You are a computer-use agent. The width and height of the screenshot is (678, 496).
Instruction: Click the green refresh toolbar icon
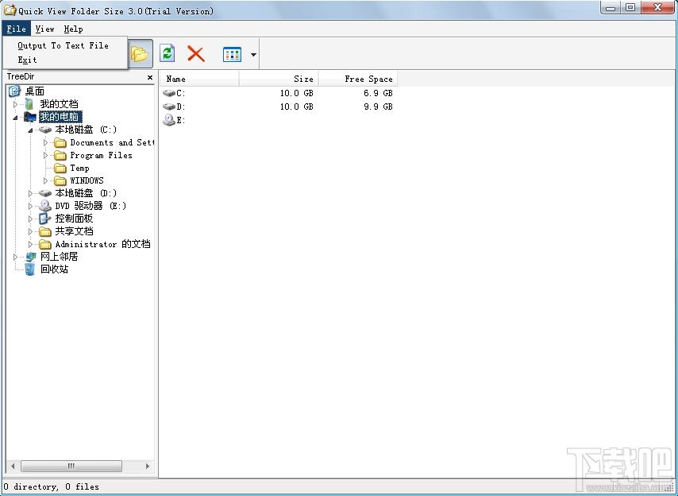click(168, 53)
